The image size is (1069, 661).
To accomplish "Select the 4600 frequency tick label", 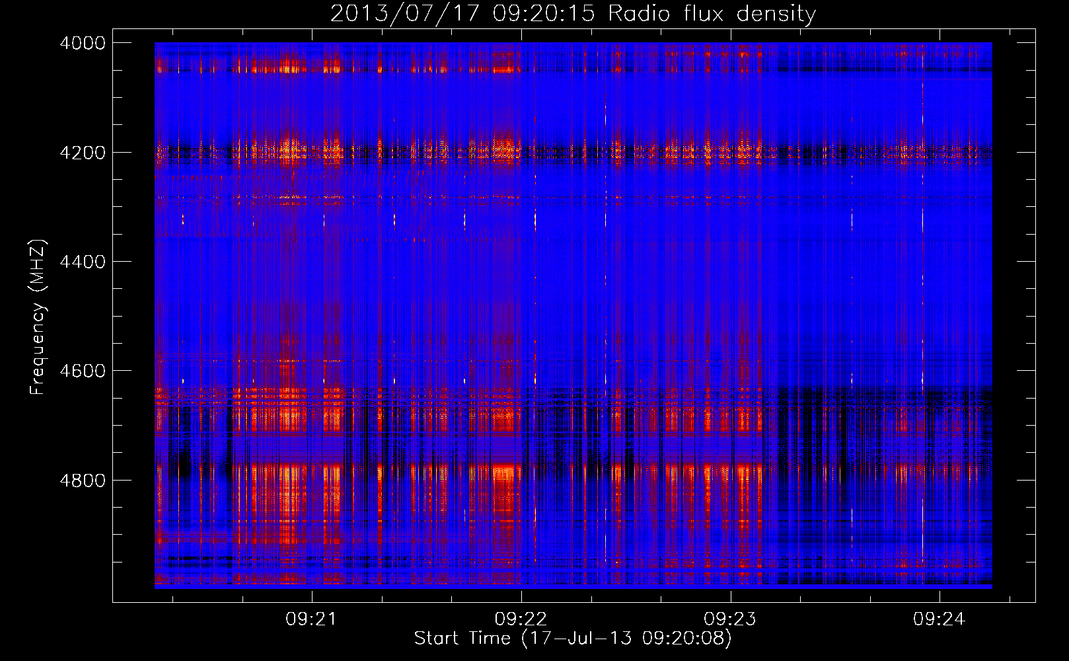I will point(83,371).
